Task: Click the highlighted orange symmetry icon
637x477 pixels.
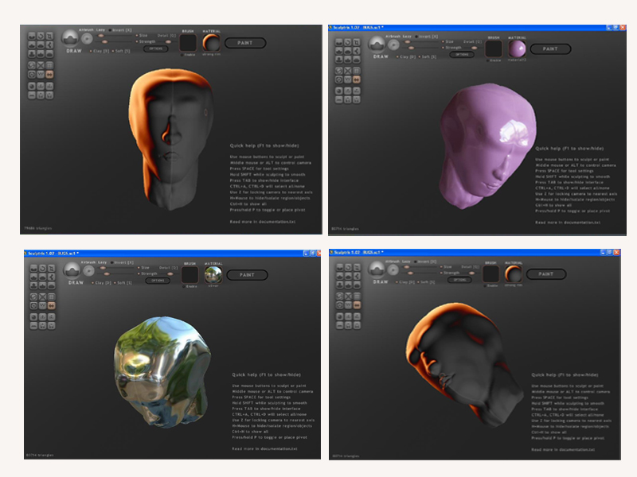Action: point(49,74)
